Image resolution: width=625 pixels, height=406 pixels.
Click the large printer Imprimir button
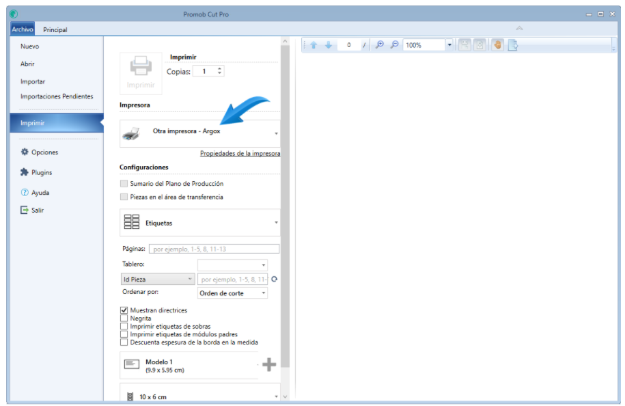pos(141,73)
